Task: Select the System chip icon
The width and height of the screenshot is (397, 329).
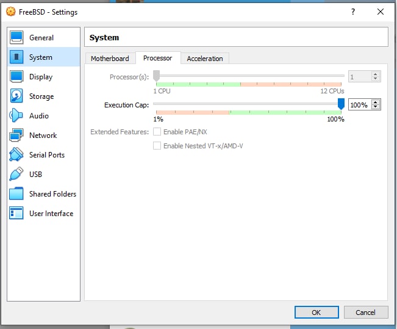Action: [x=16, y=57]
